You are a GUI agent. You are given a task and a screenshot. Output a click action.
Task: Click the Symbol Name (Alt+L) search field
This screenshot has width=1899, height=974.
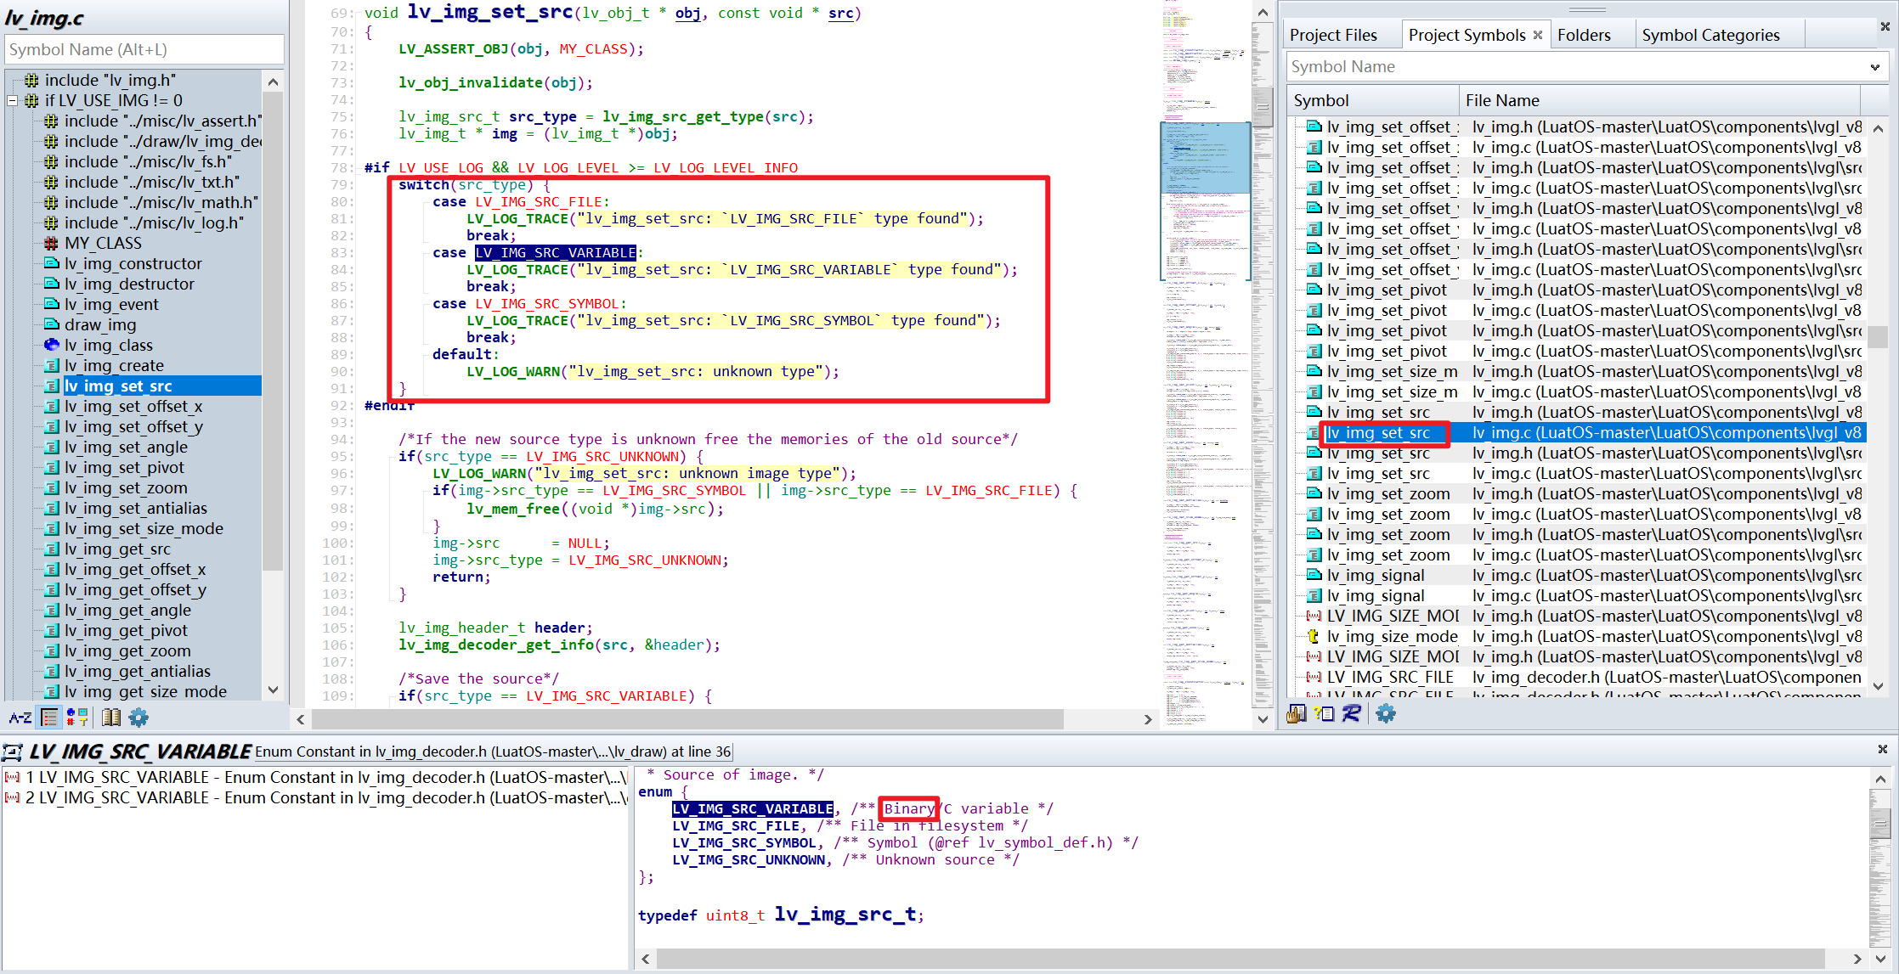(144, 49)
